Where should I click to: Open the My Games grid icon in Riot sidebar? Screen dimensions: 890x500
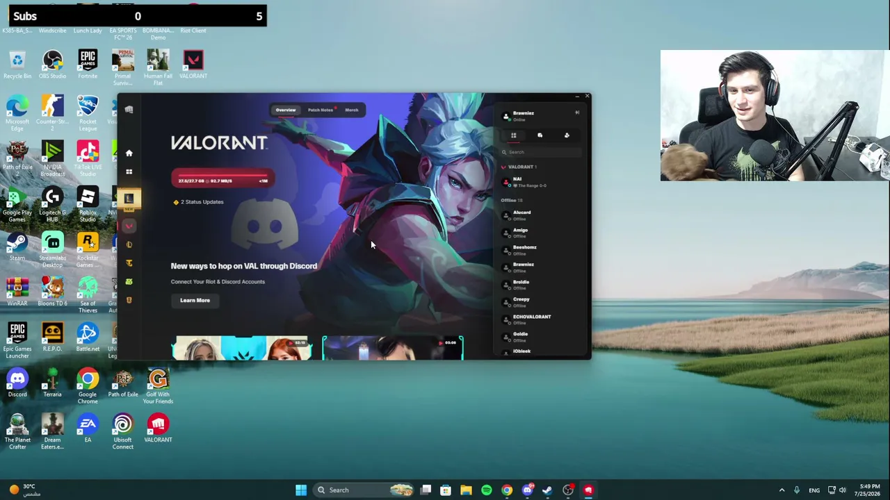(x=129, y=172)
